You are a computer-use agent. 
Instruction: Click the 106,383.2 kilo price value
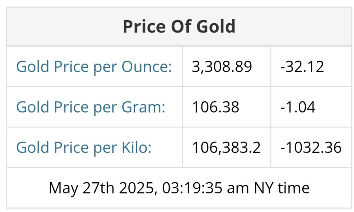[x=226, y=148]
